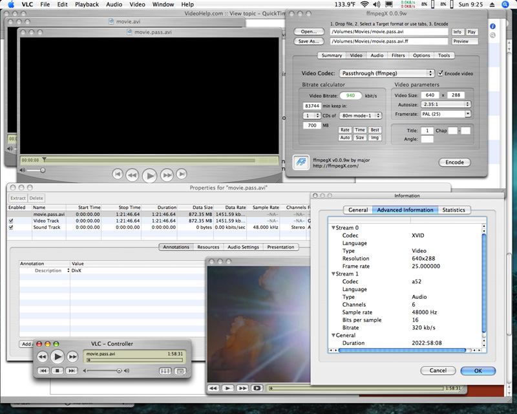Click the volume menu bar icon
The width and height of the screenshot is (517, 414).
pos(376,5)
